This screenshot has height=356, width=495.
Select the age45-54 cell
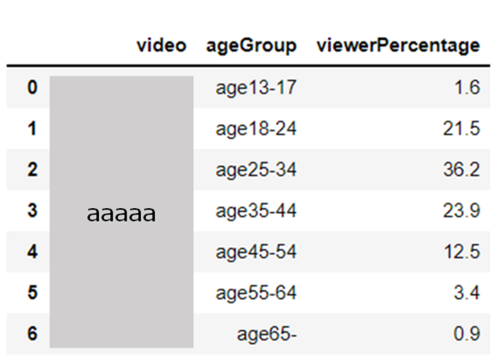coord(256,252)
